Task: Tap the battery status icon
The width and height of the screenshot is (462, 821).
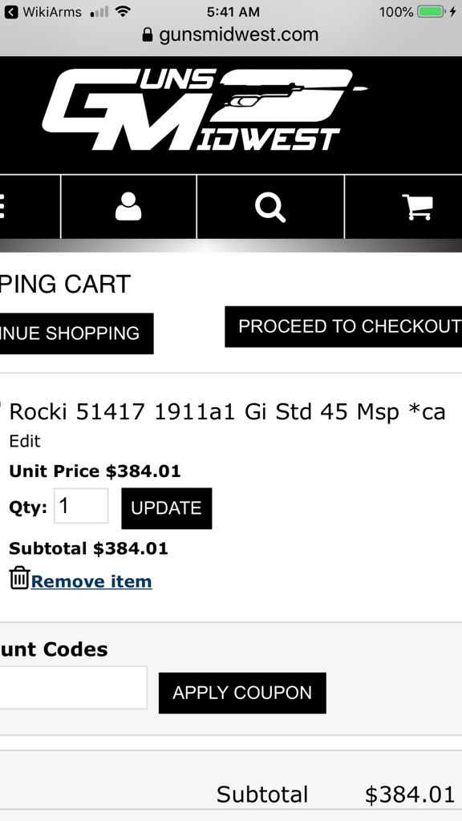Action: tap(431, 11)
